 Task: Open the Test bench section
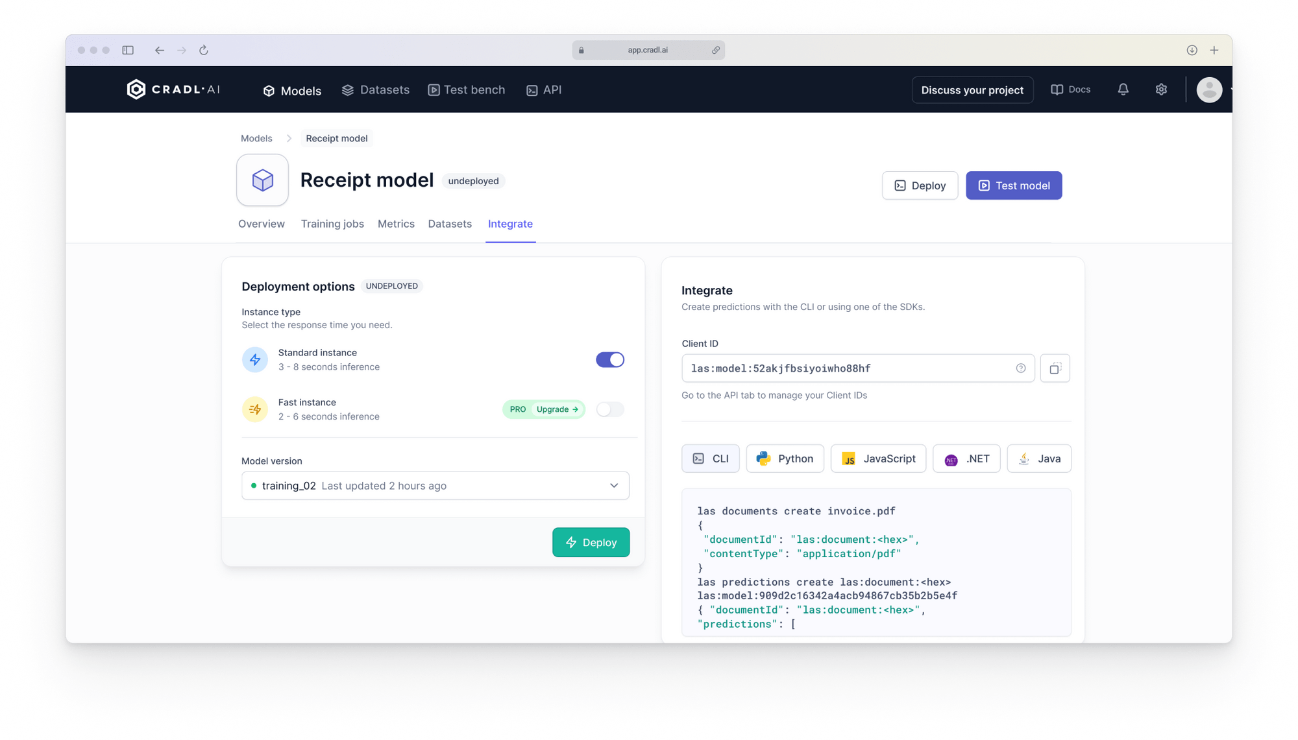click(466, 90)
